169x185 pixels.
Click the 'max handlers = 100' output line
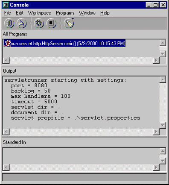point(41,96)
